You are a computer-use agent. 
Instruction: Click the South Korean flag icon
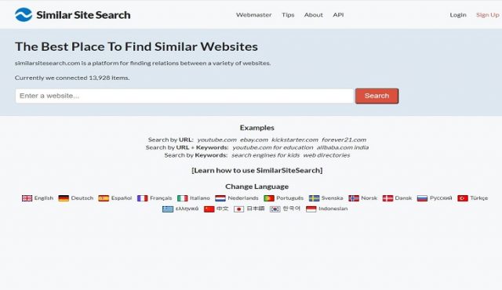click(275, 208)
